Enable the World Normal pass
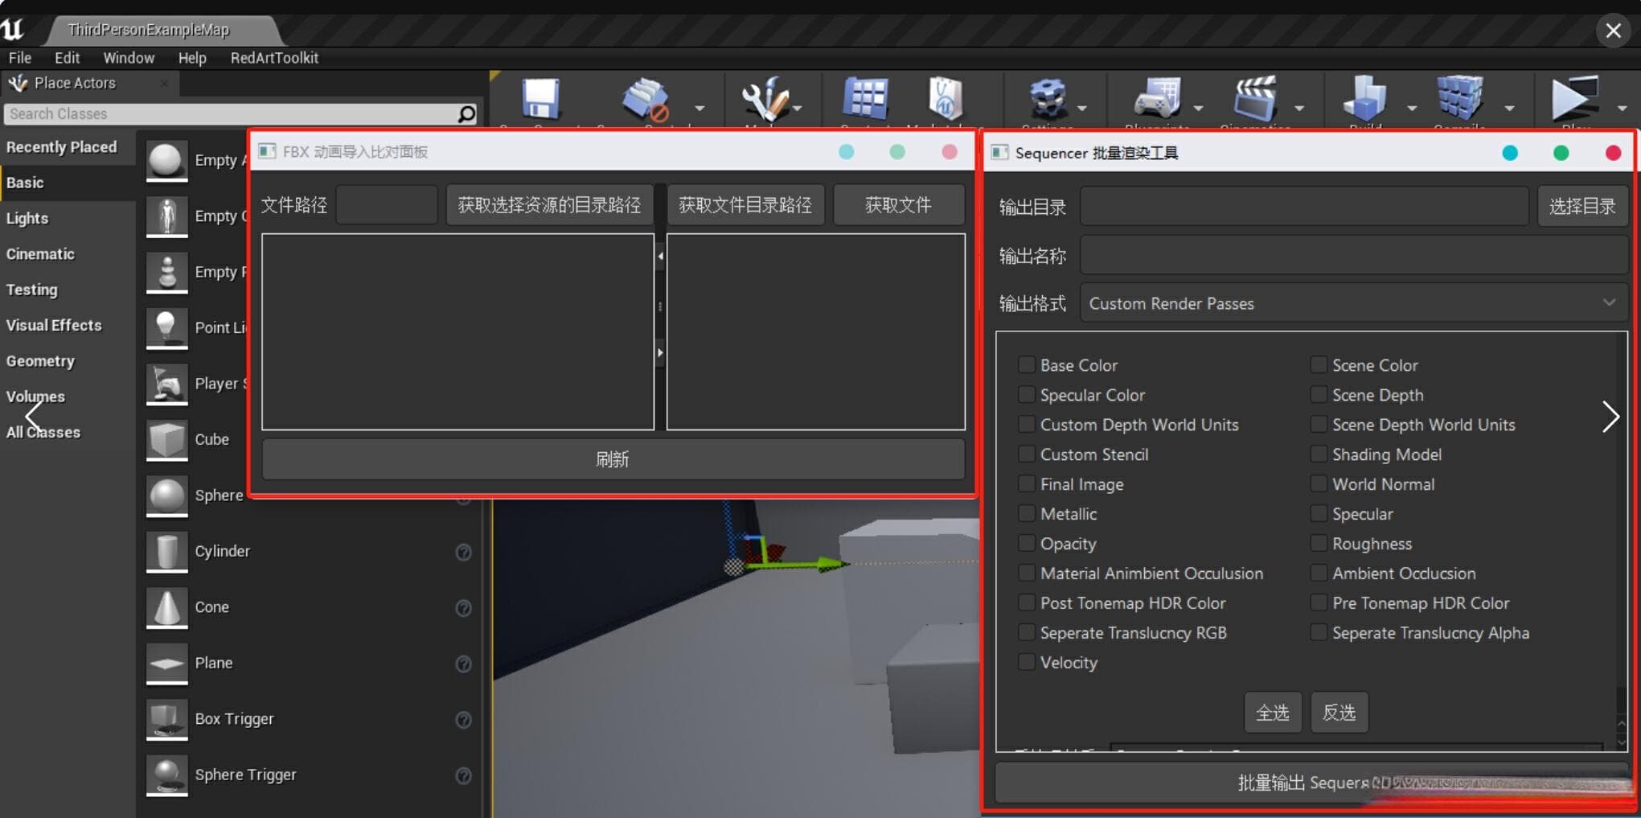The height and width of the screenshot is (818, 1641). [1319, 484]
